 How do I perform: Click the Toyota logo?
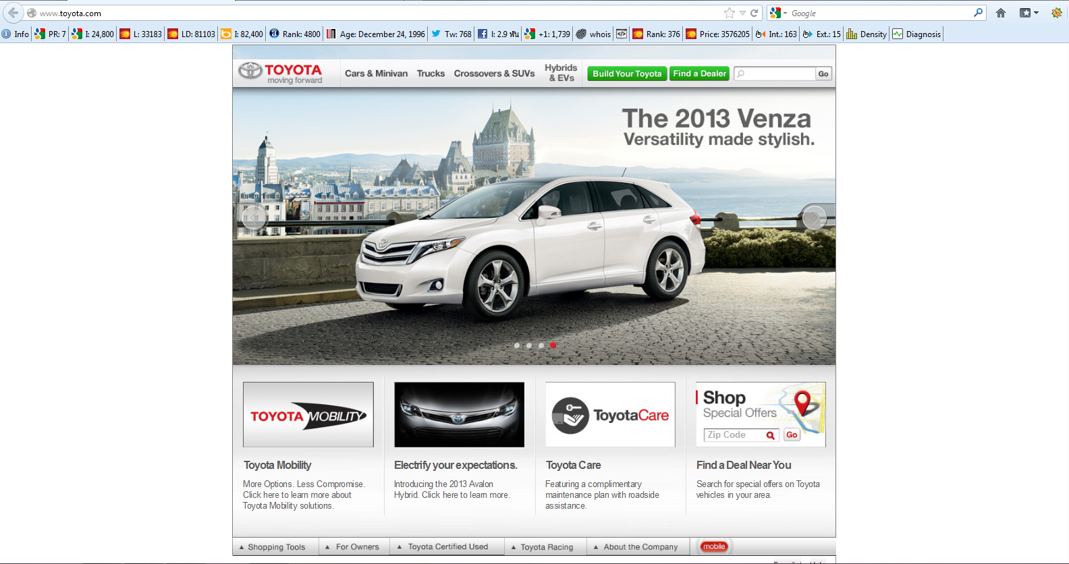click(280, 73)
